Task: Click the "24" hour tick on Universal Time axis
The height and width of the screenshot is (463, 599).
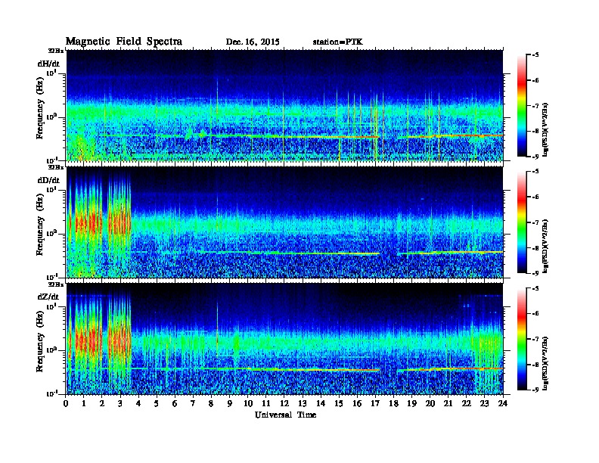Action: (503, 403)
